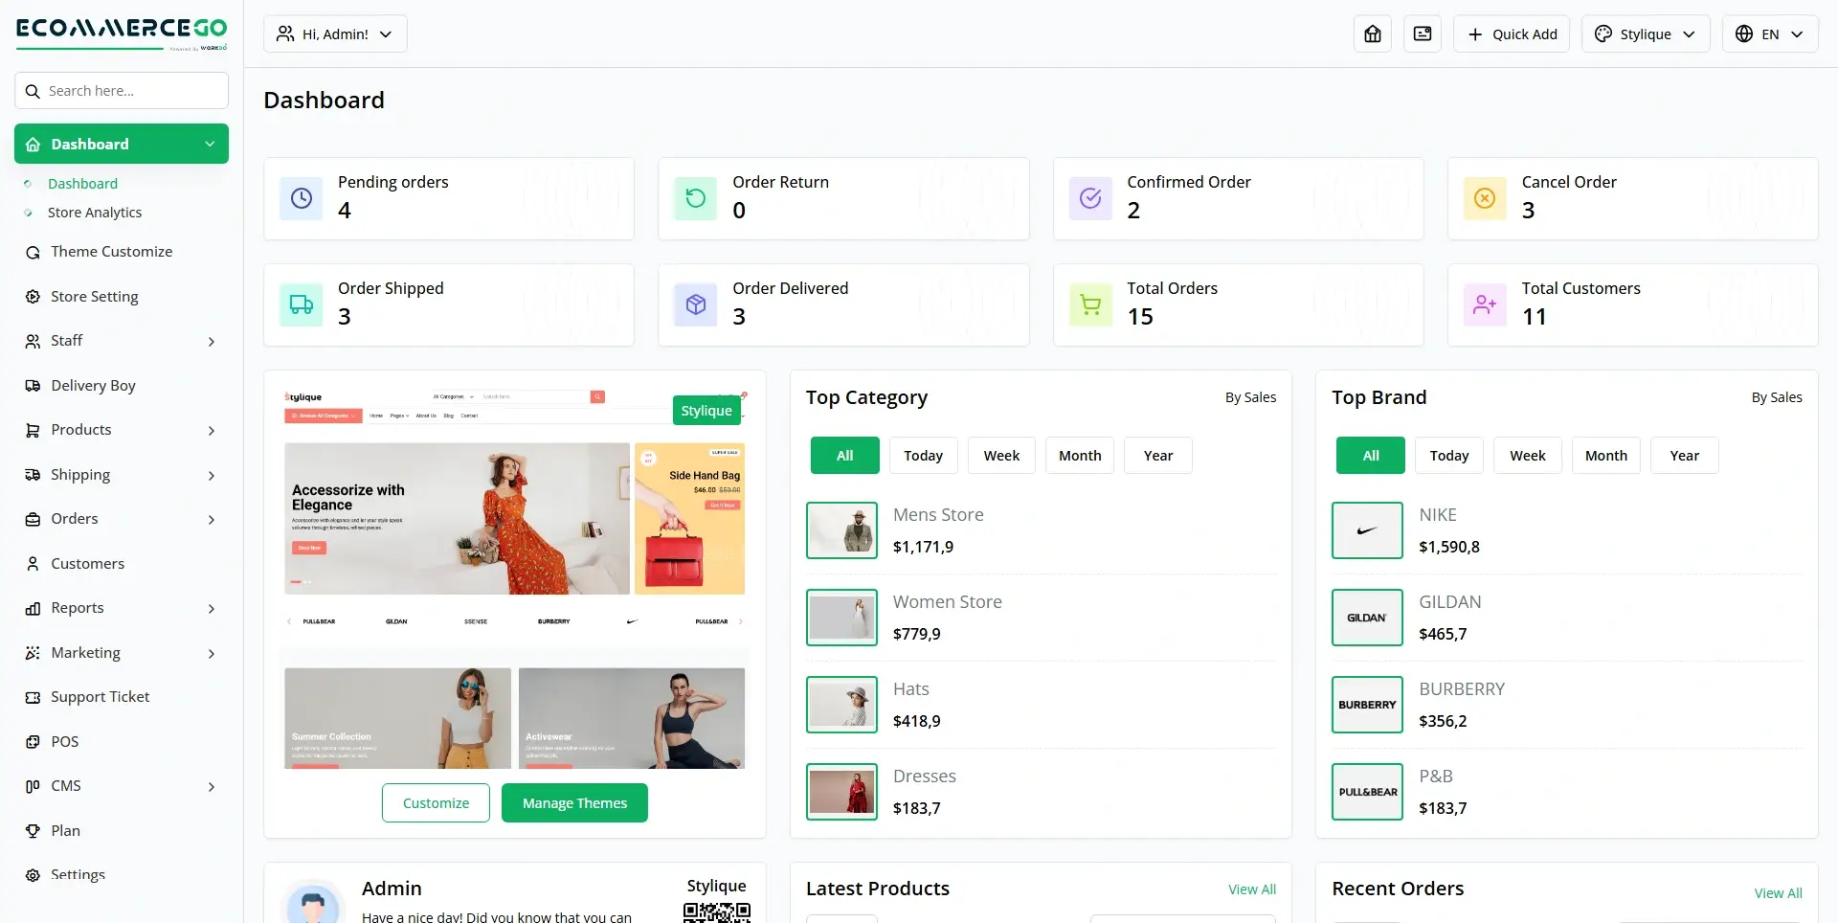Image resolution: width=1838 pixels, height=923 pixels.
Task: Open Customers from the sidebar
Action: [x=87, y=563]
